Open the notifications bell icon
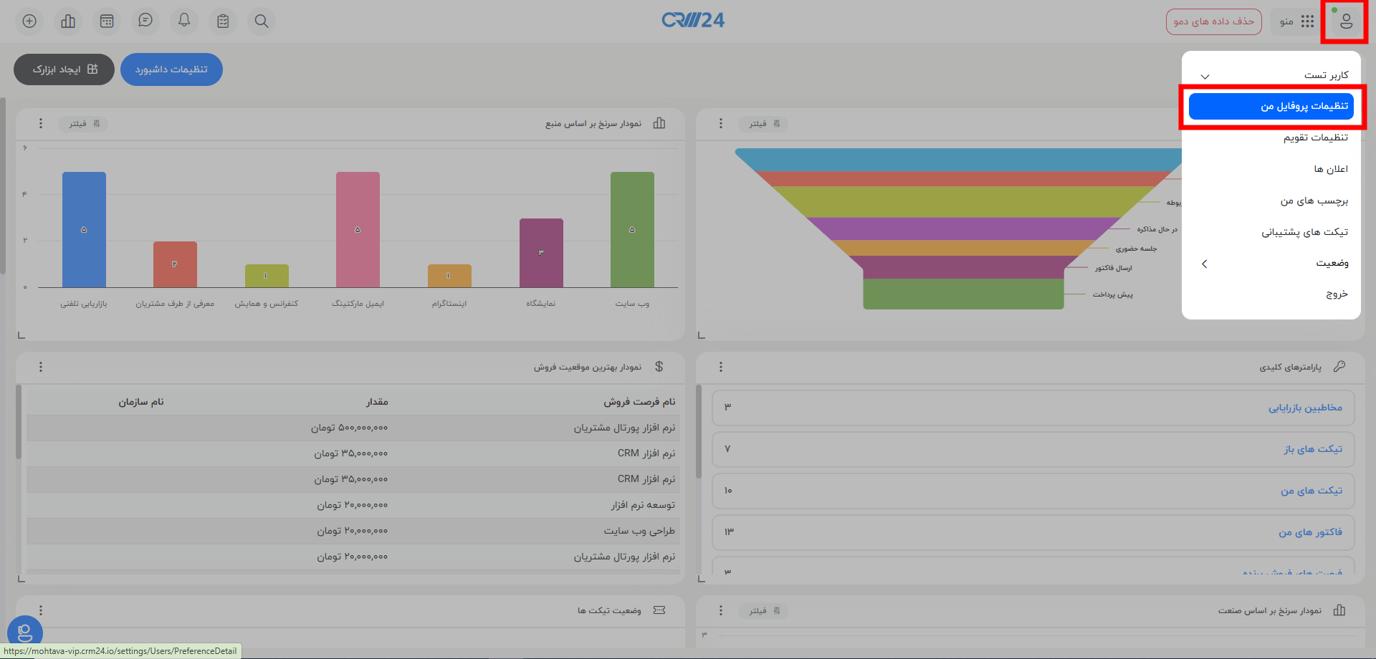 coord(183,21)
